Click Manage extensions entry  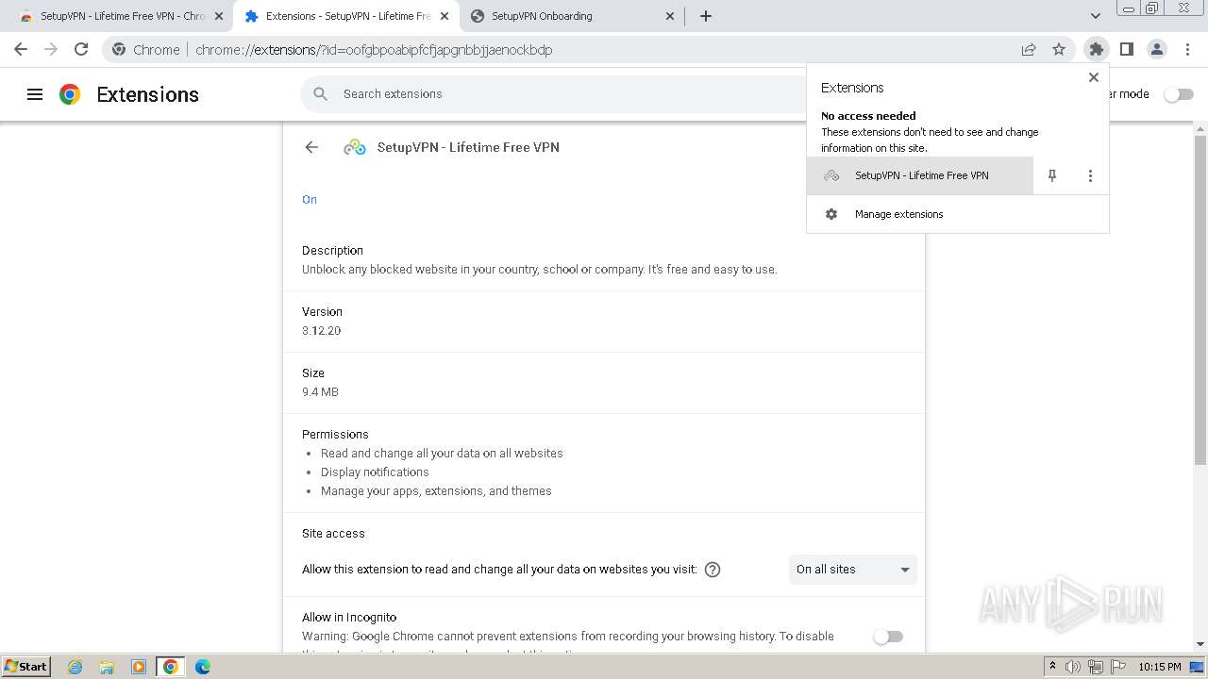958,214
